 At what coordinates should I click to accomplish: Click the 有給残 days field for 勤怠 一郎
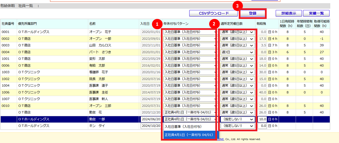(262, 119)
